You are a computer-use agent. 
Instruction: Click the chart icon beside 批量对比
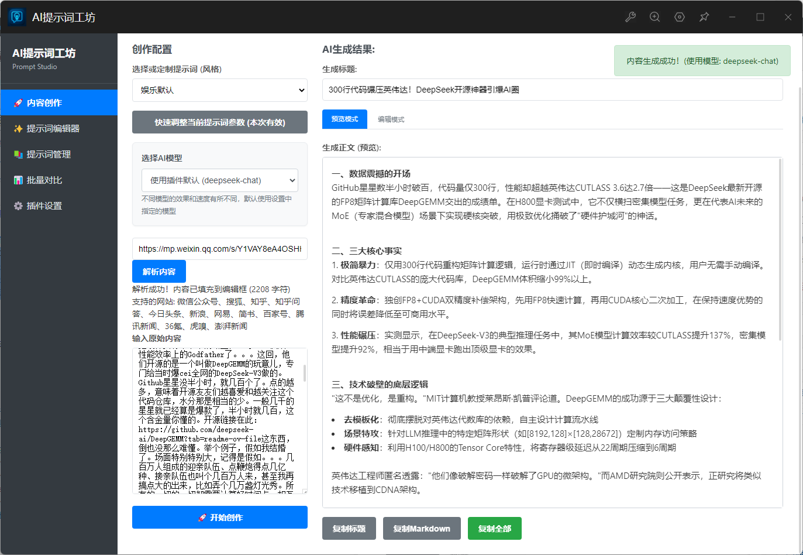tap(18, 180)
